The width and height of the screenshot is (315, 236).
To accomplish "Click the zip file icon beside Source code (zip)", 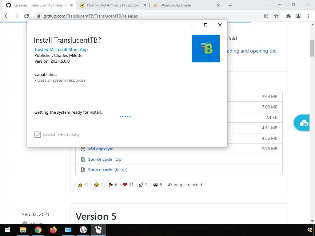I will [83, 159].
